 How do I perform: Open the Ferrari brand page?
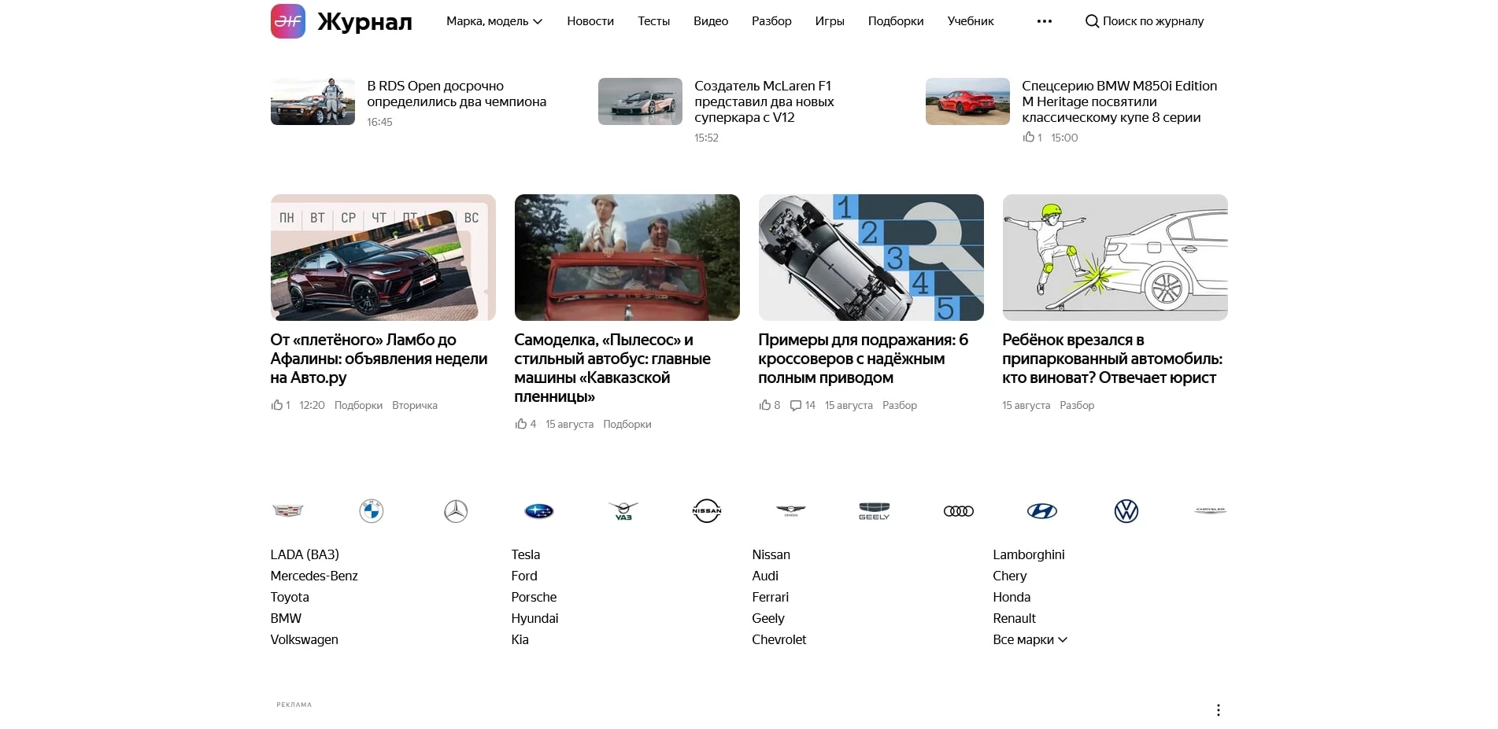(770, 597)
